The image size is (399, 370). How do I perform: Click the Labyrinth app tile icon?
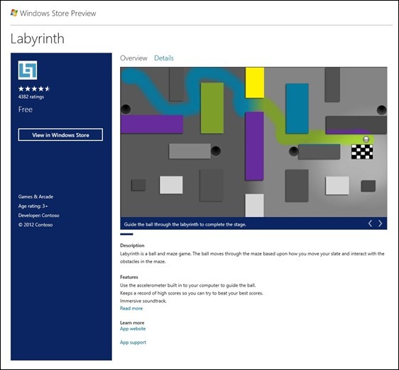pyautogui.click(x=28, y=70)
